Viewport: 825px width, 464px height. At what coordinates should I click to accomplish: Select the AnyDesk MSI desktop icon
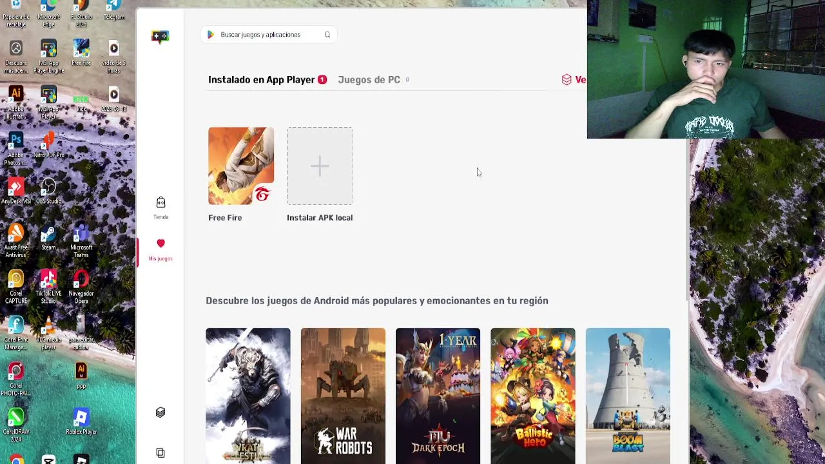16,191
